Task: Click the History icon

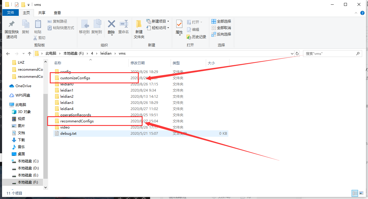Action: [x=189, y=37]
